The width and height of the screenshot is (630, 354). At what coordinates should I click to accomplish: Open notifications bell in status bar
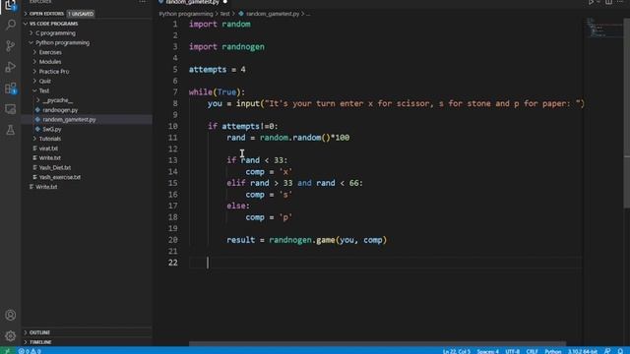pyautogui.click(x=620, y=351)
